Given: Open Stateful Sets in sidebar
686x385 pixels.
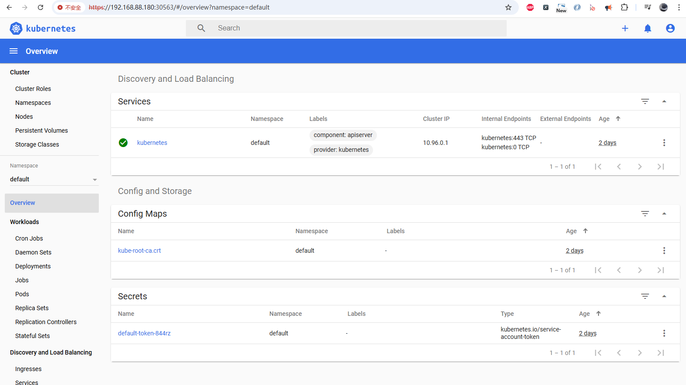Looking at the screenshot, I should (x=32, y=336).
